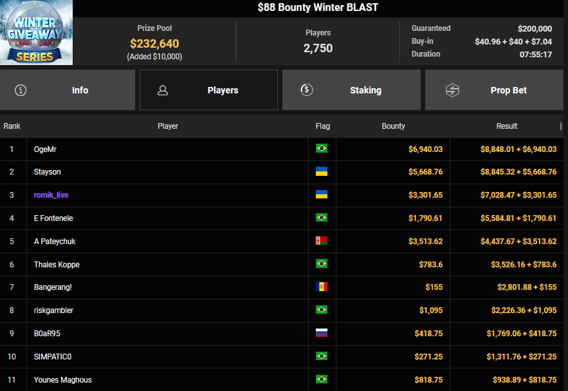Sort the table by Rank column header

[x=12, y=126]
